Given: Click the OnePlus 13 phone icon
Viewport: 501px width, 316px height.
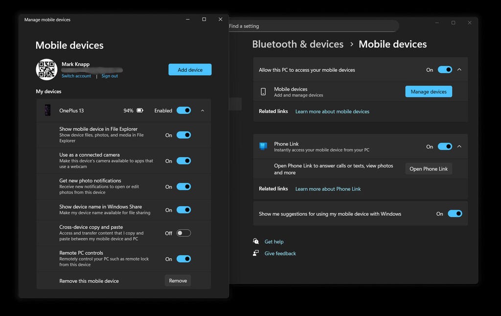Looking at the screenshot, I should click(47, 110).
